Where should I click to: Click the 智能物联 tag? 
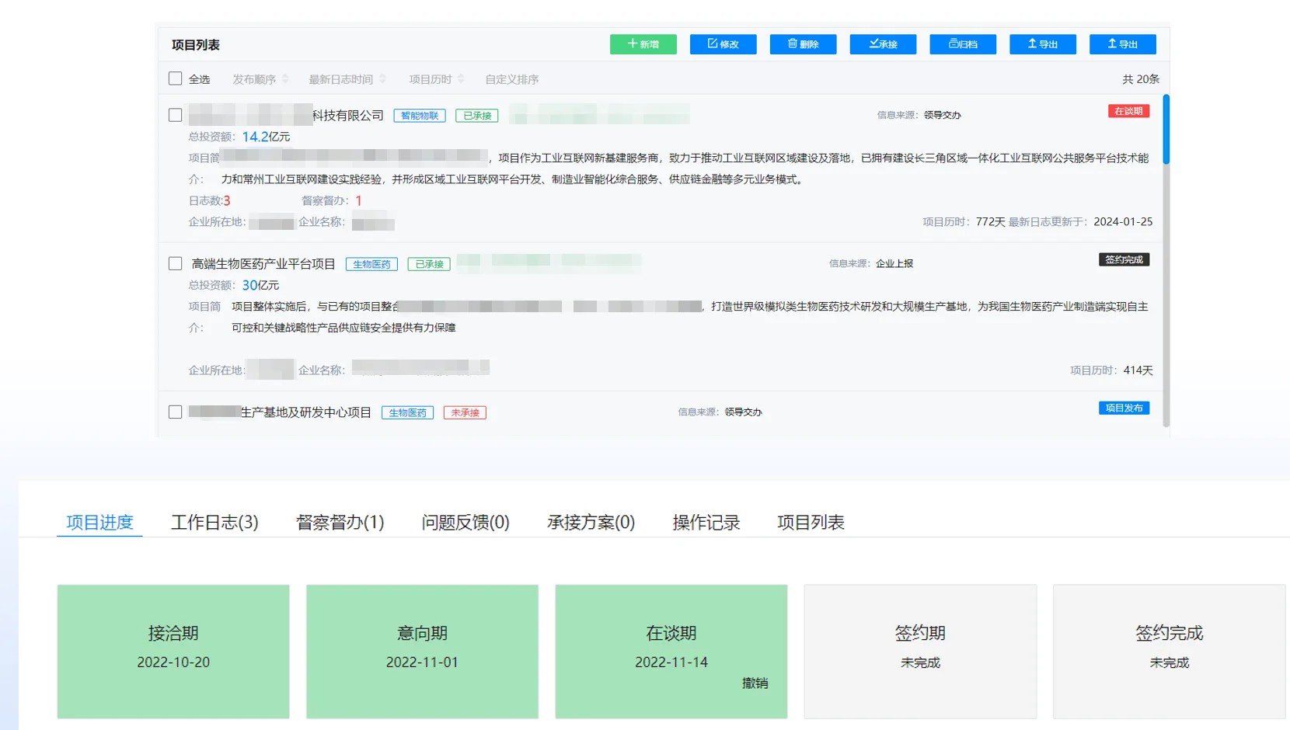(x=420, y=116)
